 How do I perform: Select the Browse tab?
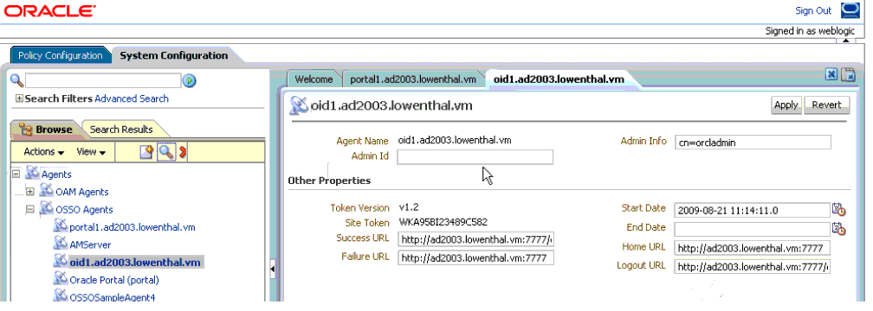click(x=46, y=130)
